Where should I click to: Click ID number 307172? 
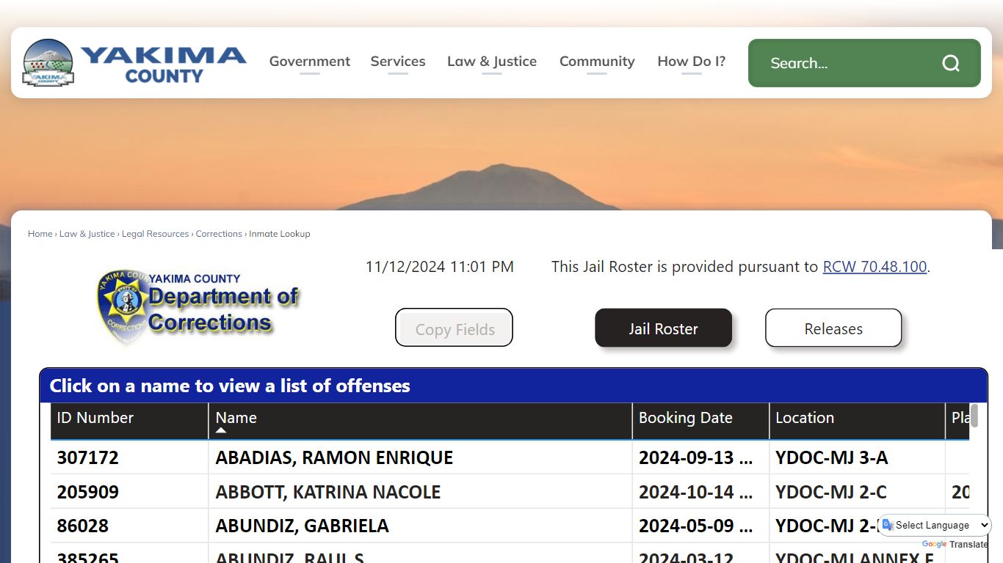pyautogui.click(x=87, y=457)
